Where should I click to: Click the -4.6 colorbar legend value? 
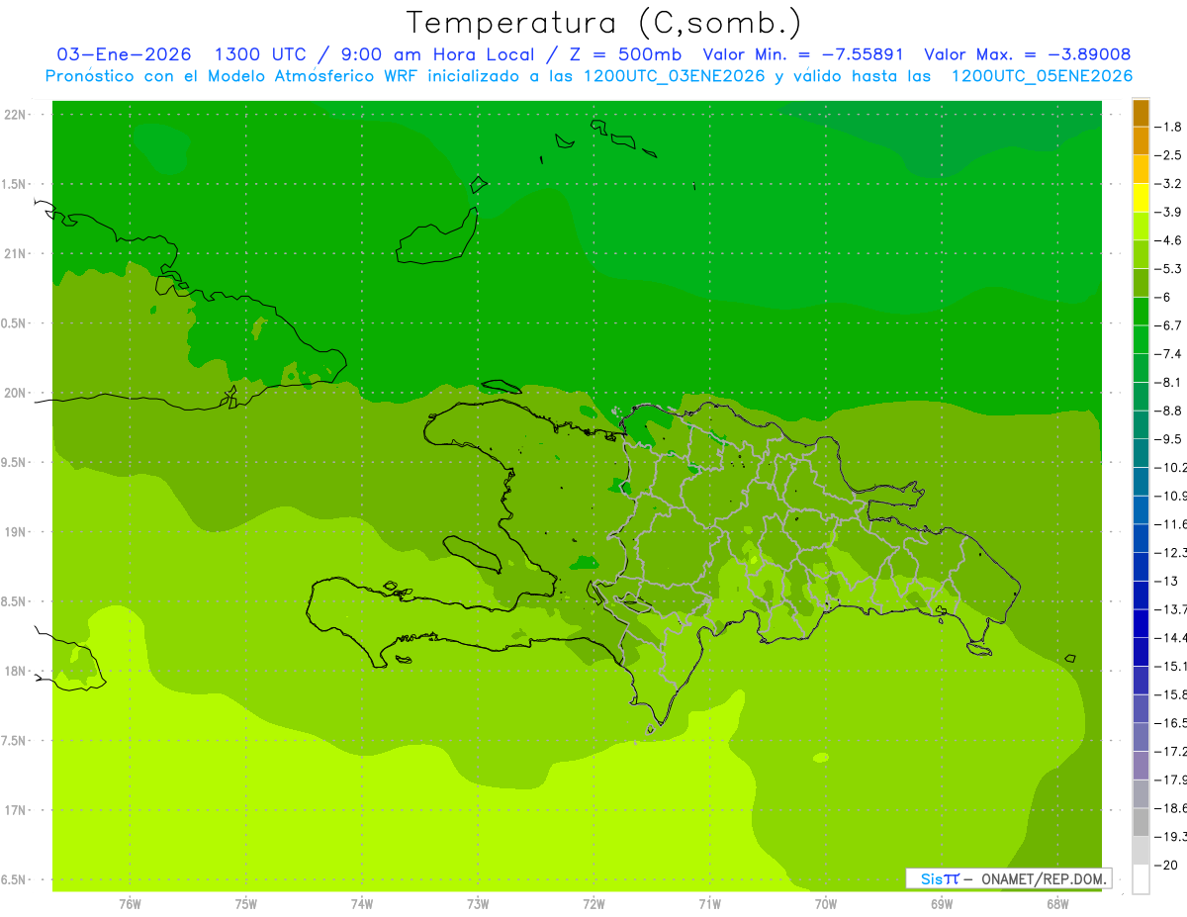[1170, 240]
